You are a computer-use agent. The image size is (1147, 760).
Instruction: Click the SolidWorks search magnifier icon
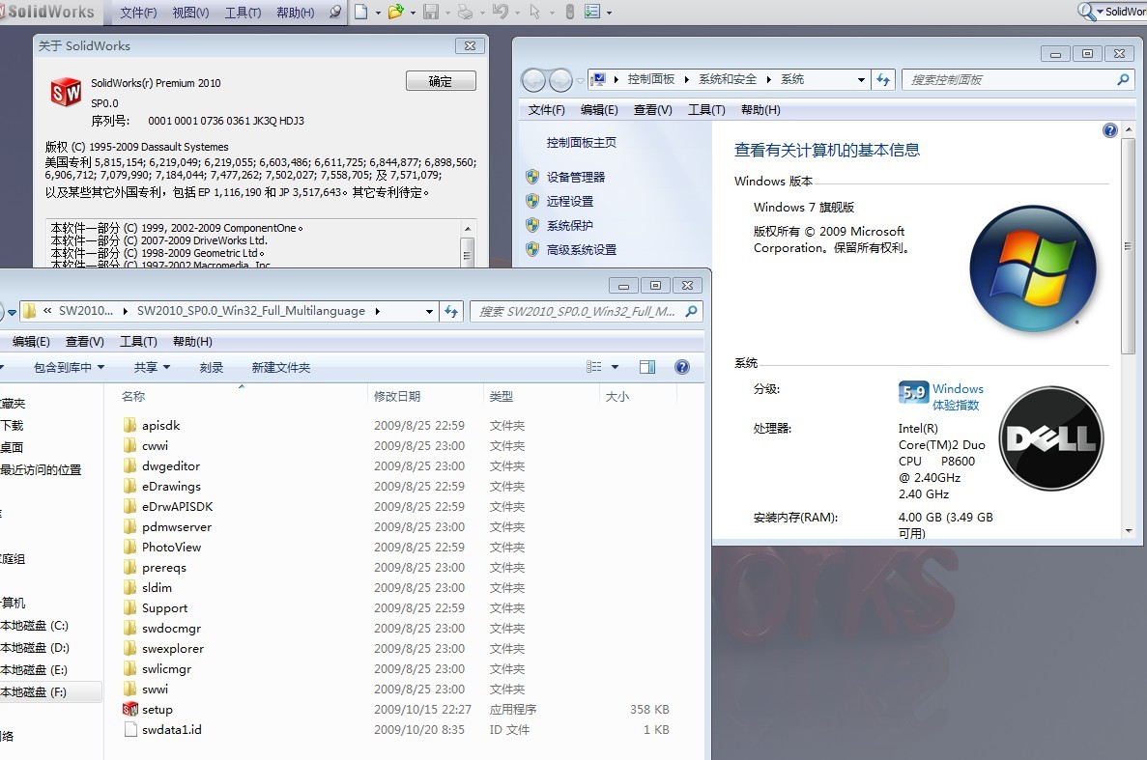pyautogui.click(x=1086, y=12)
